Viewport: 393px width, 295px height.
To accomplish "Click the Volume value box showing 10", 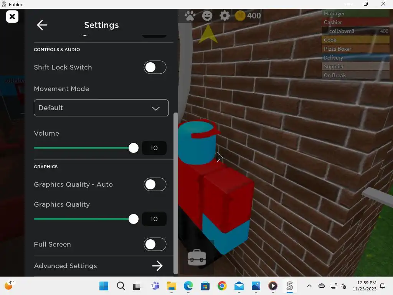I will pyautogui.click(x=154, y=148).
